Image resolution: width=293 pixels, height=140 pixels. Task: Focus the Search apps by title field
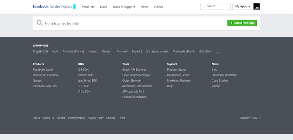131,24
